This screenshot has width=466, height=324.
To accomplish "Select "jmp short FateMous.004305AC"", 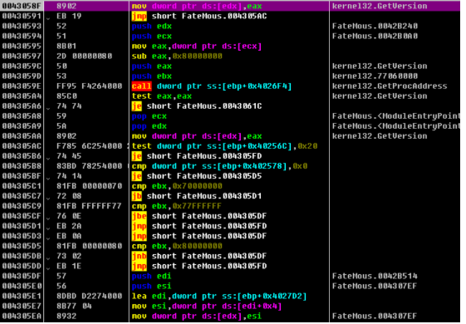I will tap(199, 16).
